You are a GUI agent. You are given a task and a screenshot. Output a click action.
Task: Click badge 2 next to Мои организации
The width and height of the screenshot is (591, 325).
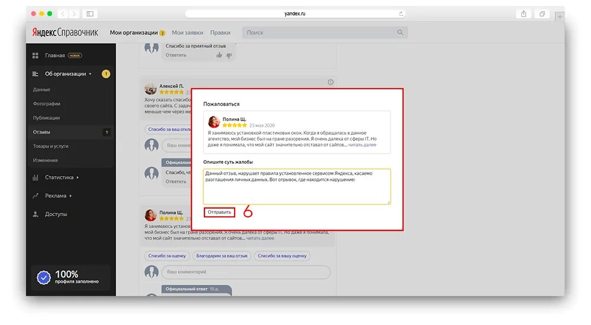click(x=162, y=33)
